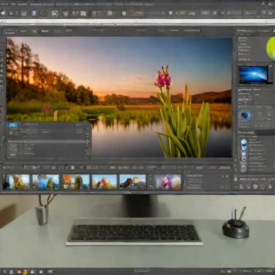Click the blue document icon in top toolbar
Viewport: 275px width, 275px height.
click(x=34, y=13)
